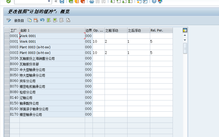Click the 之前浮动 column header

116,30
